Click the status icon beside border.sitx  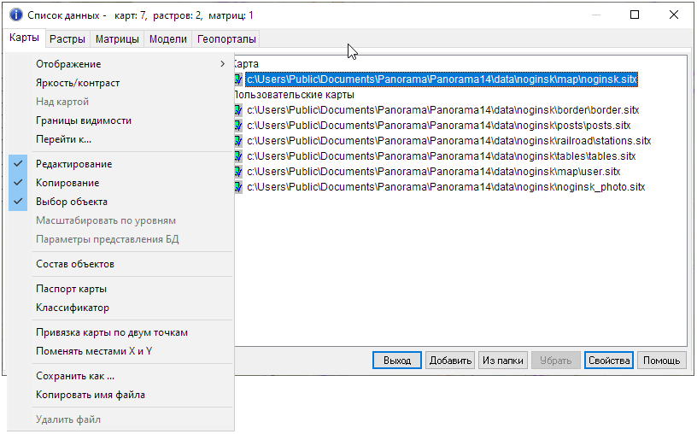tap(238, 110)
